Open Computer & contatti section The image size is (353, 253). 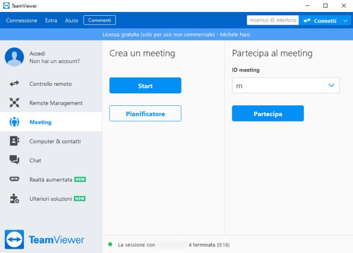point(55,141)
